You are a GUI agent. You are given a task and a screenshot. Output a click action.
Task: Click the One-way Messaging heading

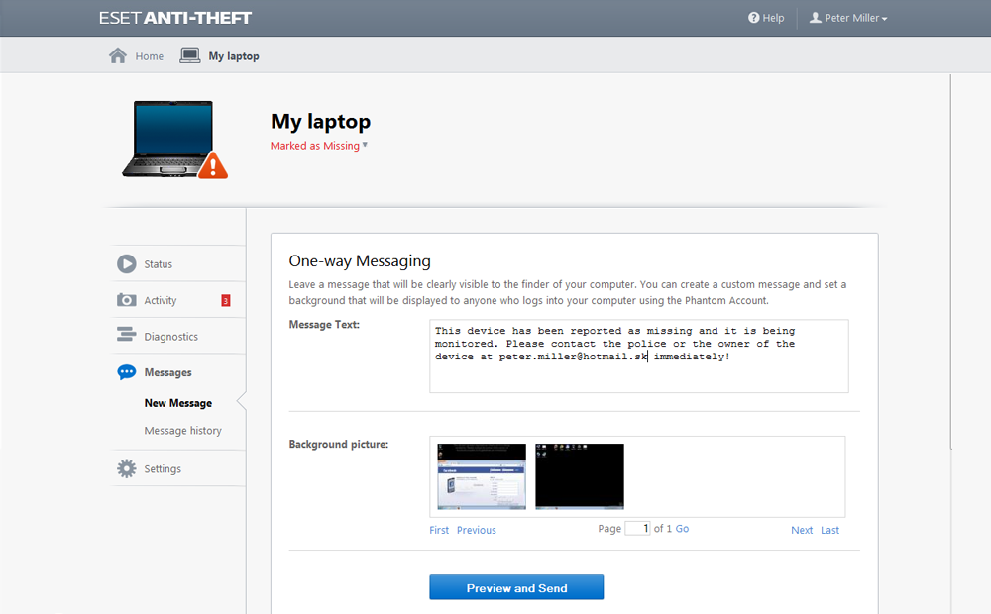coord(360,260)
